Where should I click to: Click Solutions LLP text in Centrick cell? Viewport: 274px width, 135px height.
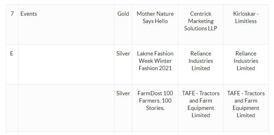pyautogui.click(x=201, y=29)
